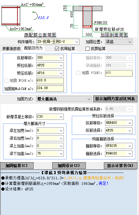Open the 新增混凝土等级 dropdown C30
The width and height of the screenshot is (139, 215).
tap(50, 117)
